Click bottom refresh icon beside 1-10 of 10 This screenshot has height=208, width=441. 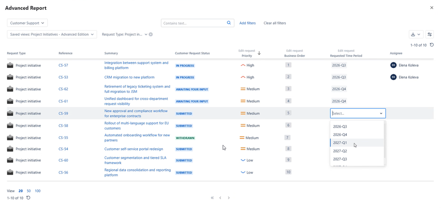pyautogui.click(x=28, y=198)
